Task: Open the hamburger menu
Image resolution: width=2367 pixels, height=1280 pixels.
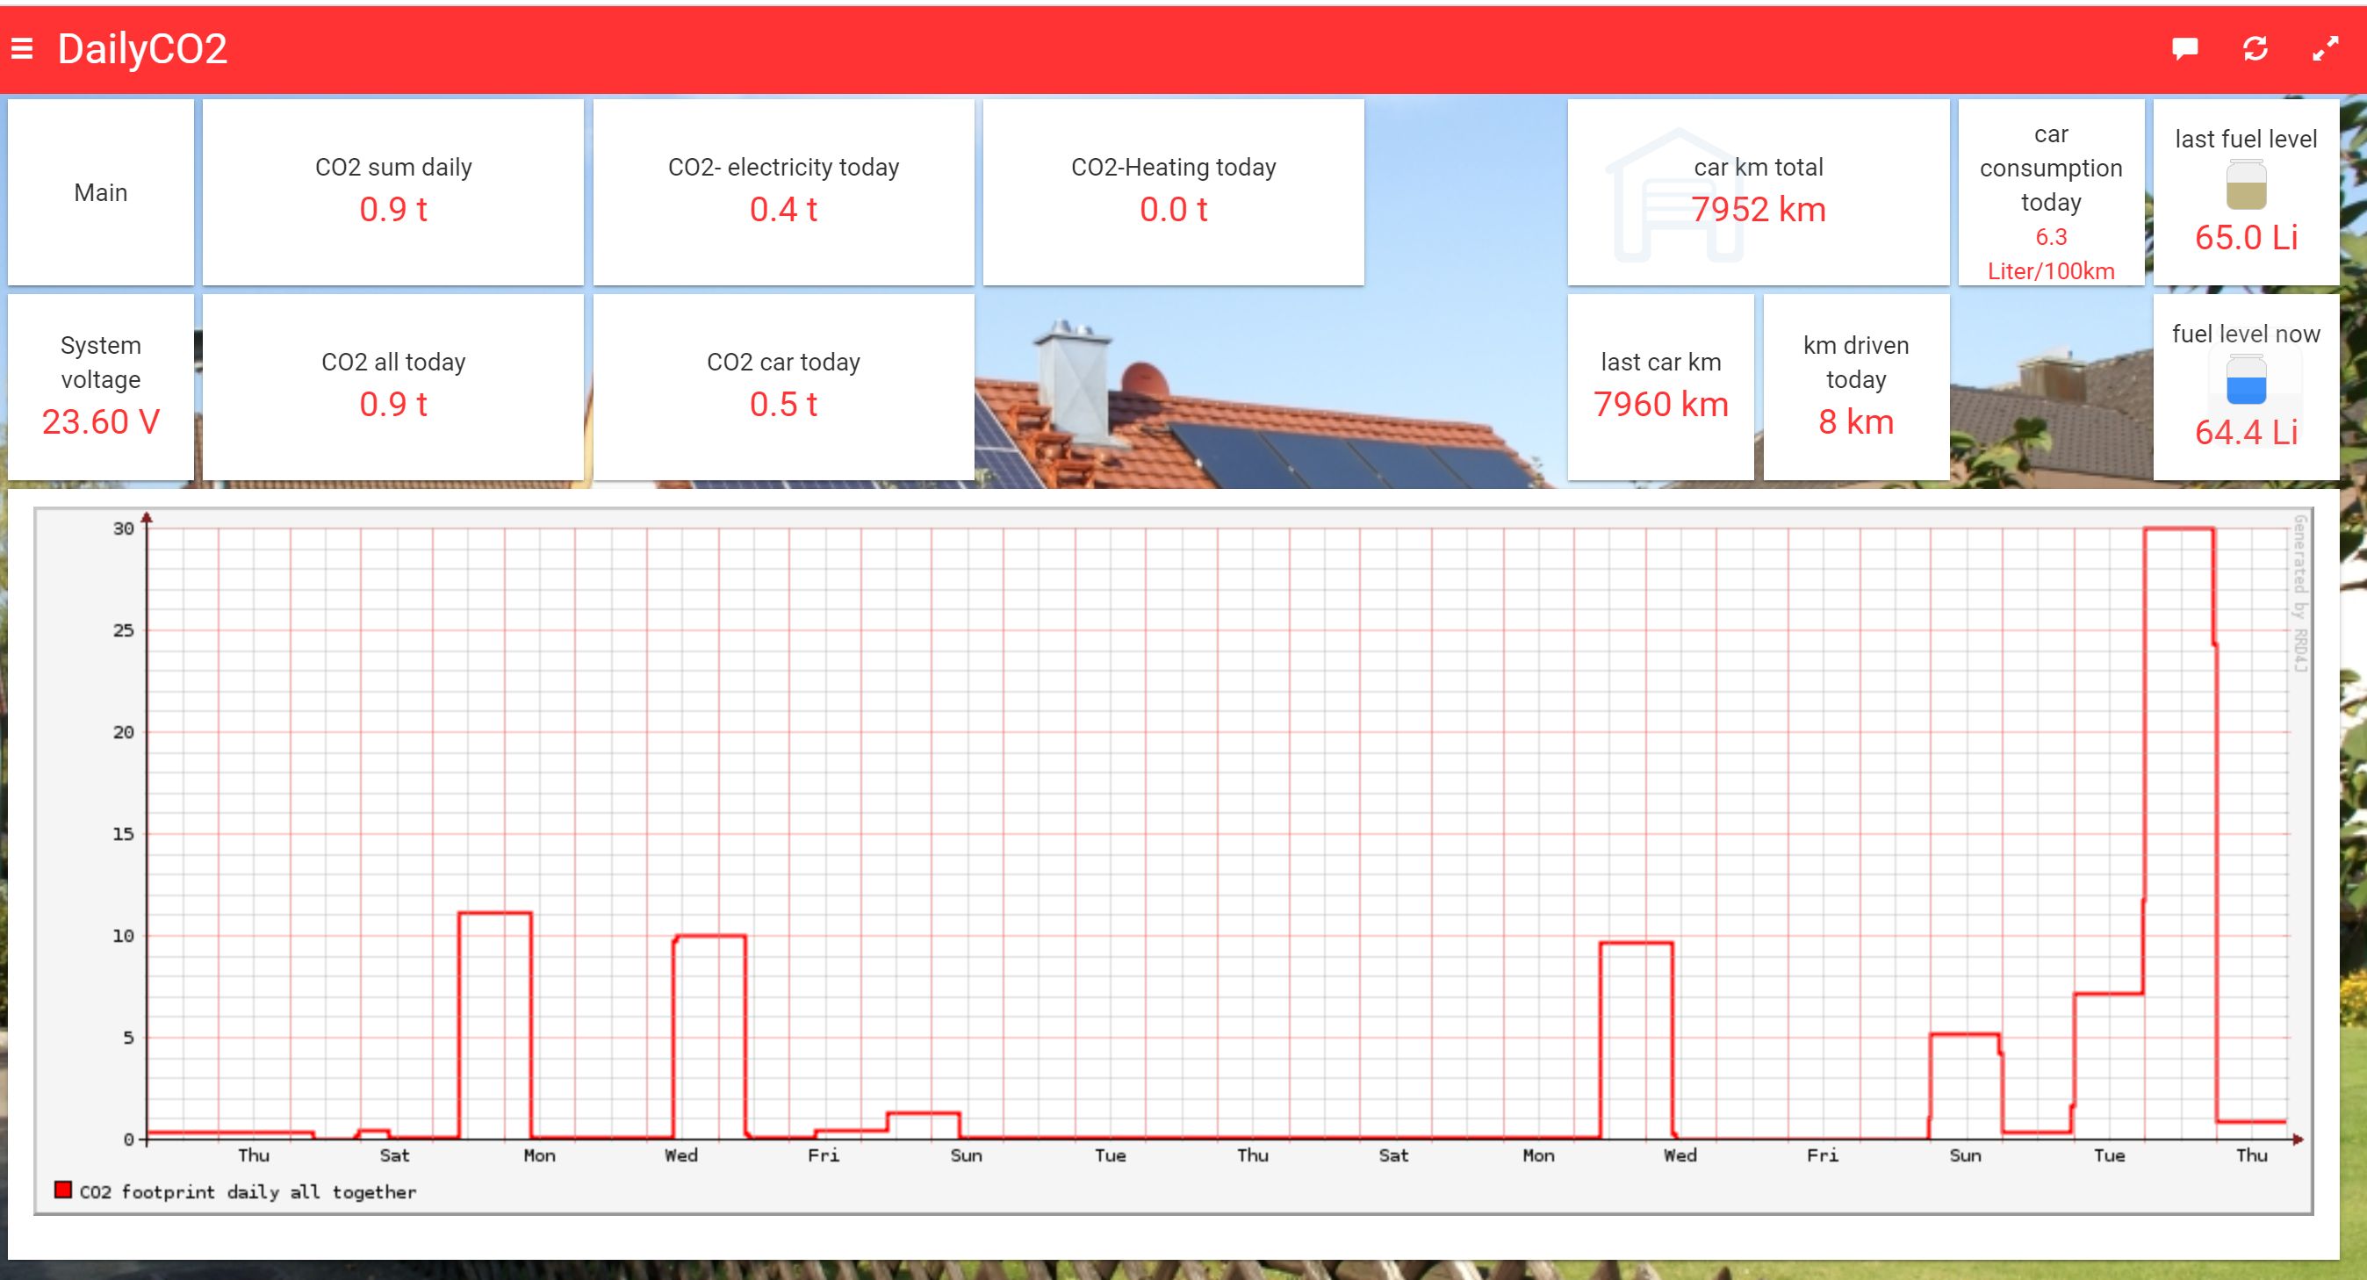Action: click(x=22, y=48)
